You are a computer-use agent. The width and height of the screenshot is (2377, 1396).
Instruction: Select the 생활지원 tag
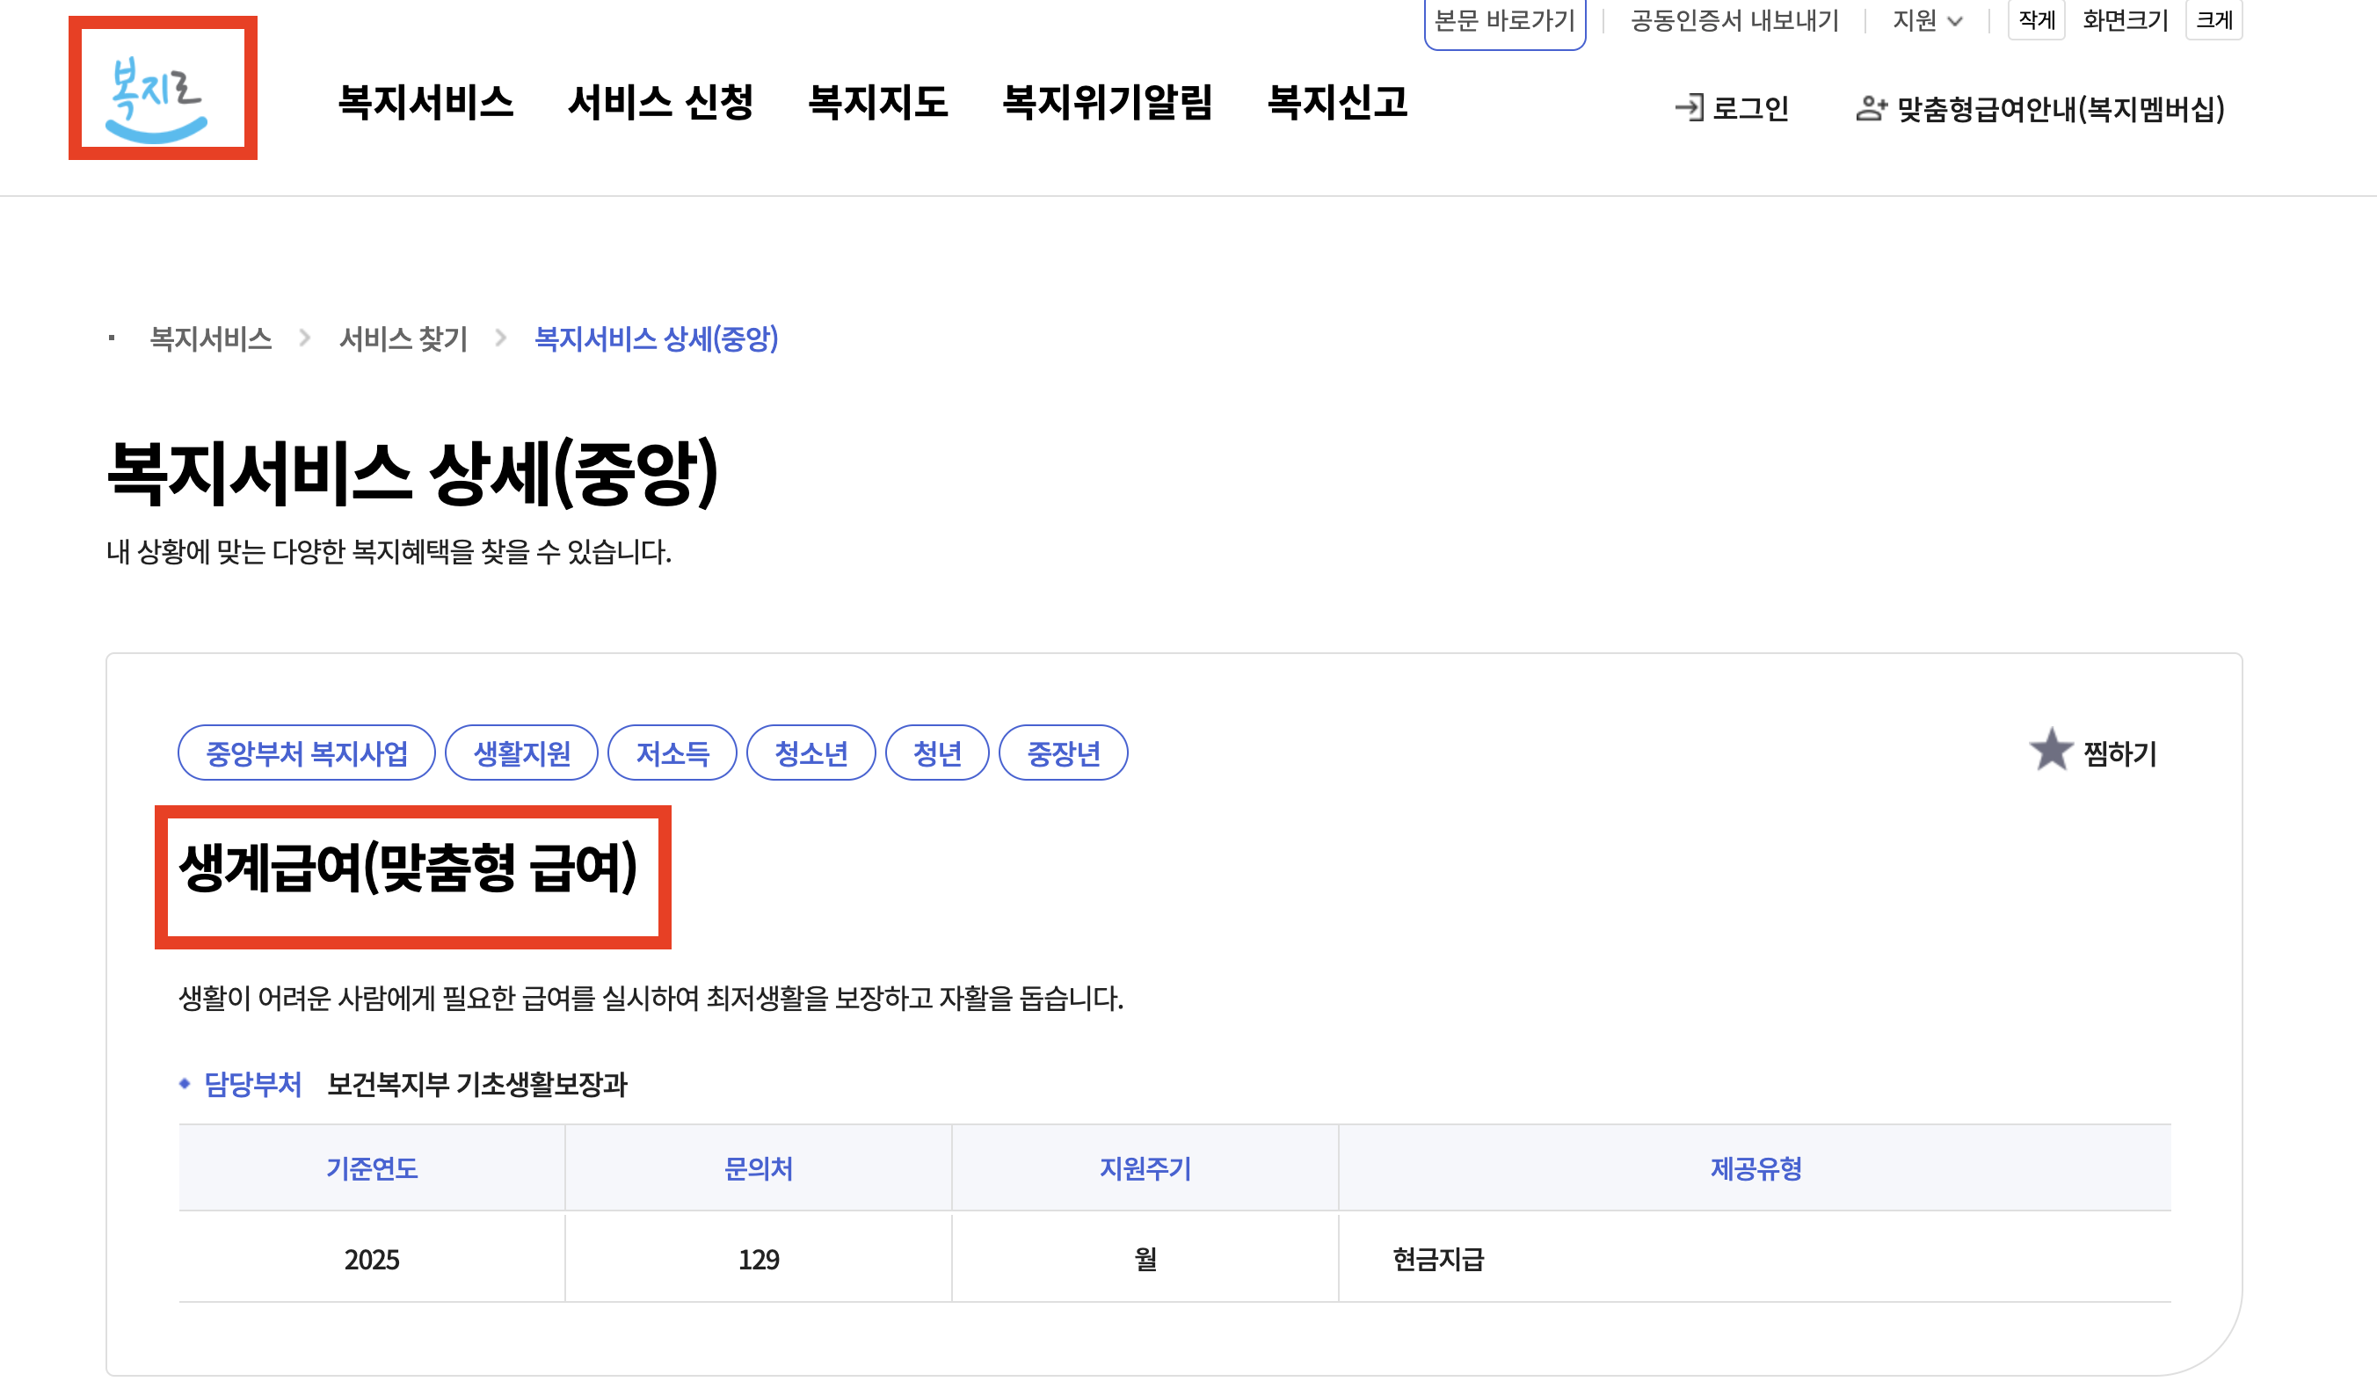click(x=521, y=753)
